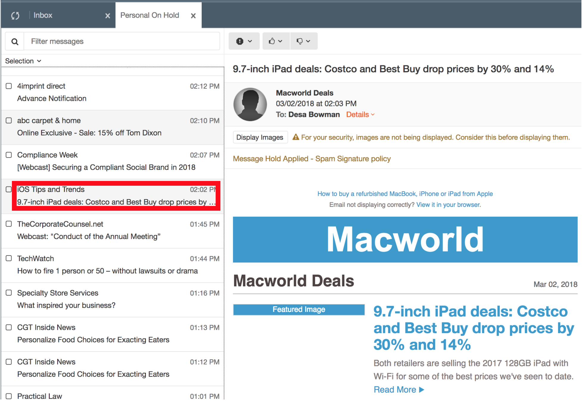
Task: Click the sender avatar picture
Action: tap(250, 104)
